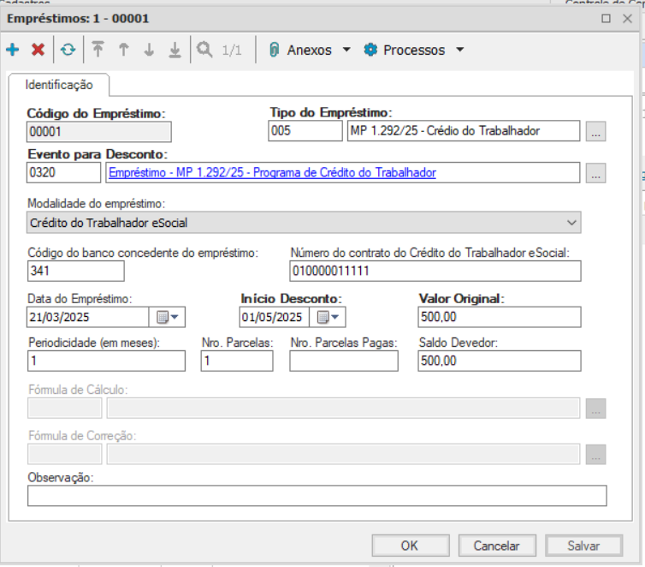Maximize the Empréstimos window
Screen dimensions: 645x567
(606, 19)
